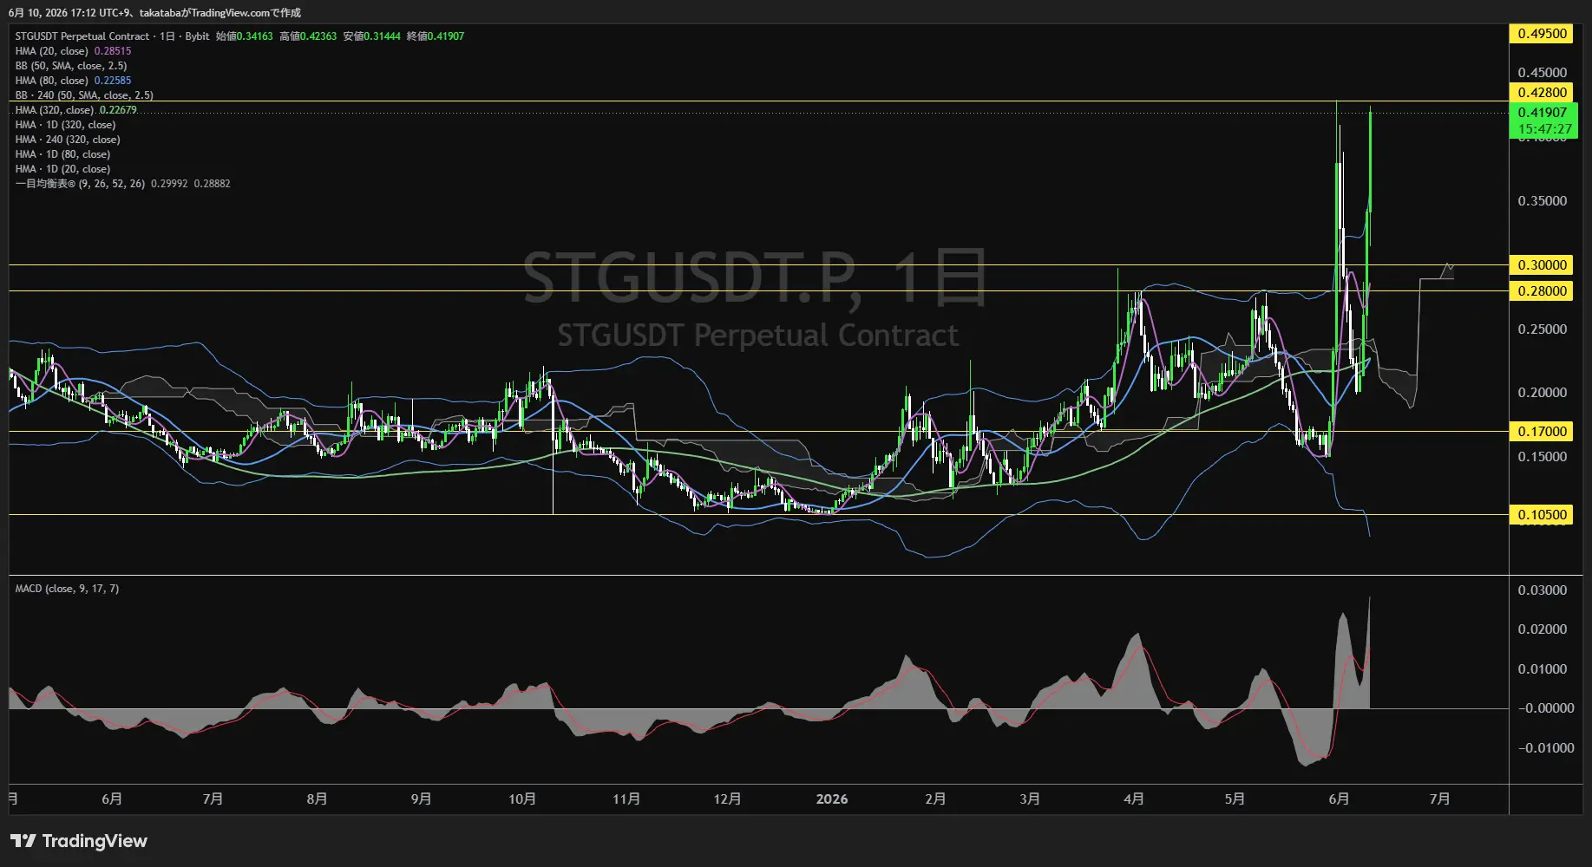Click the HMA (20, close) indicator legend

tap(73, 51)
